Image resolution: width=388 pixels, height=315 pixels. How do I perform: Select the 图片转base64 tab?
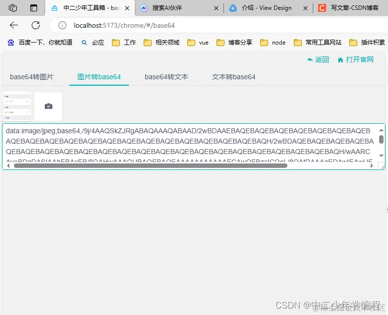99,77
